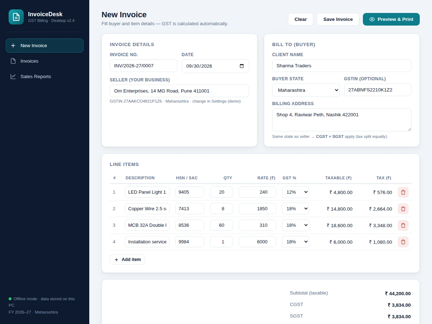The width and height of the screenshot is (432, 324).
Task: Click the buyer GSTIN input field
Action: [x=378, y=90]
